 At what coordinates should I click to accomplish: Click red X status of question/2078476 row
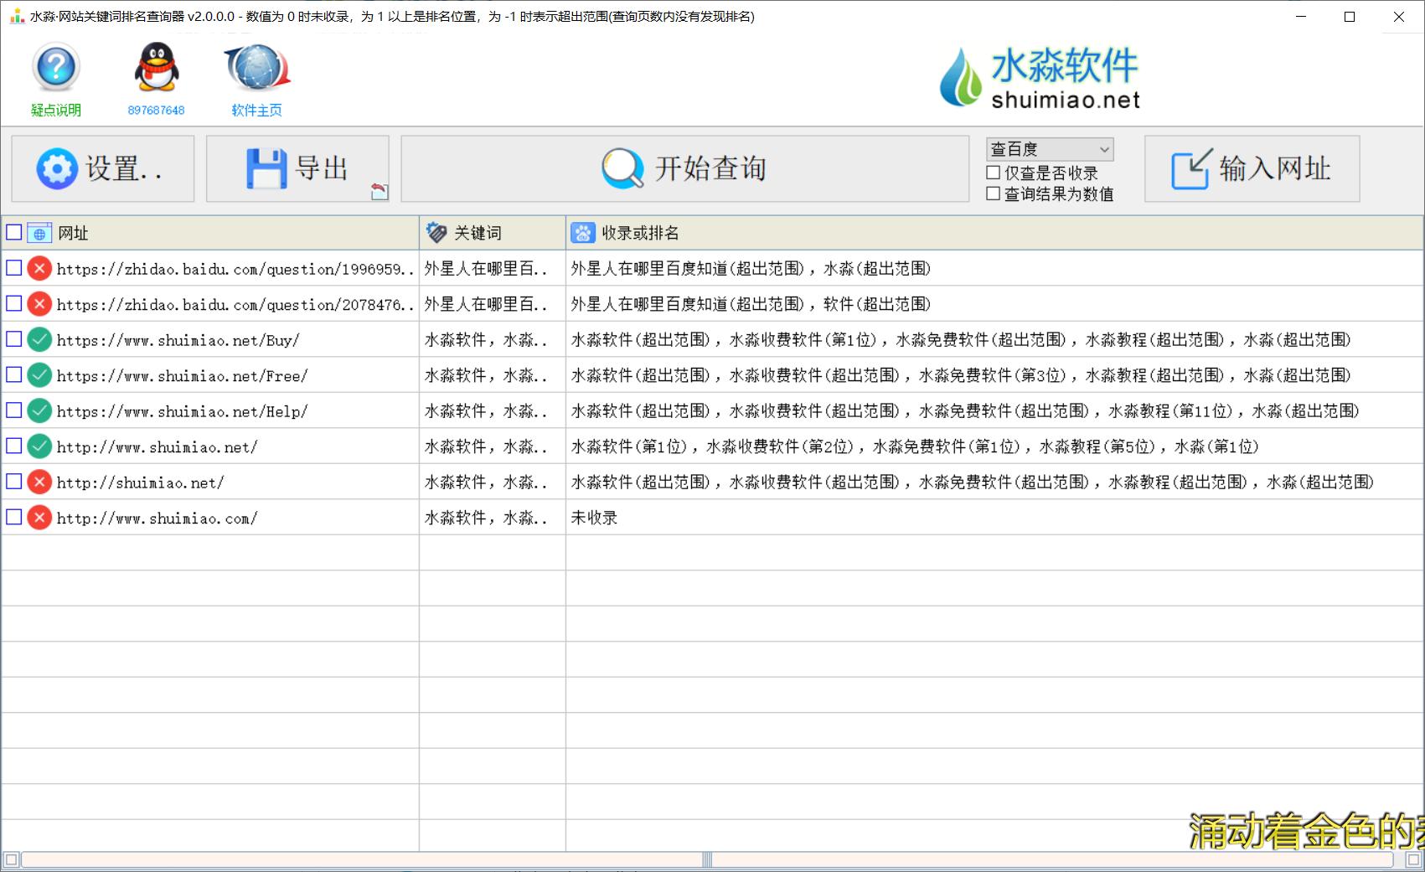pos(39,303)
